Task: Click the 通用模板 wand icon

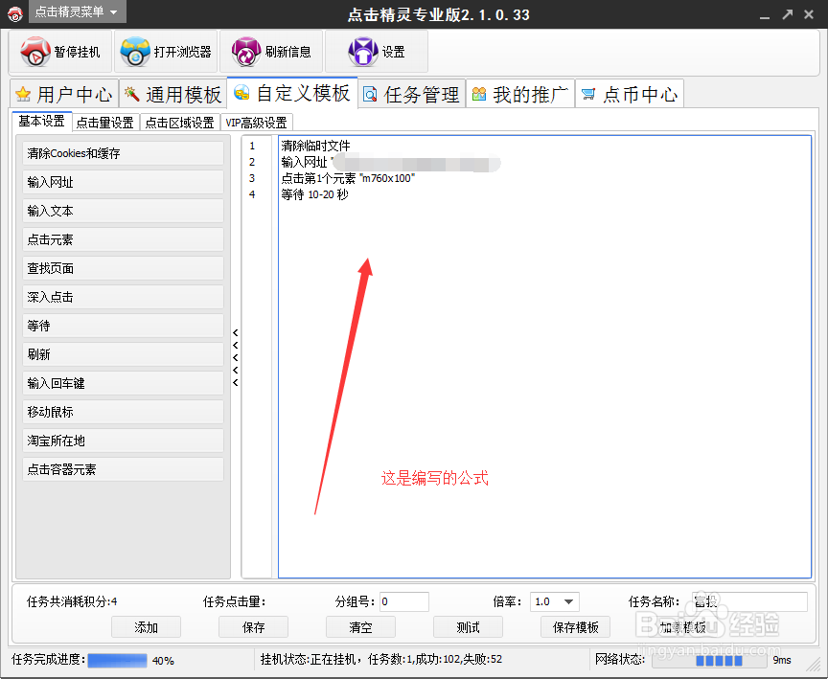Action: (x=131, y=94)
